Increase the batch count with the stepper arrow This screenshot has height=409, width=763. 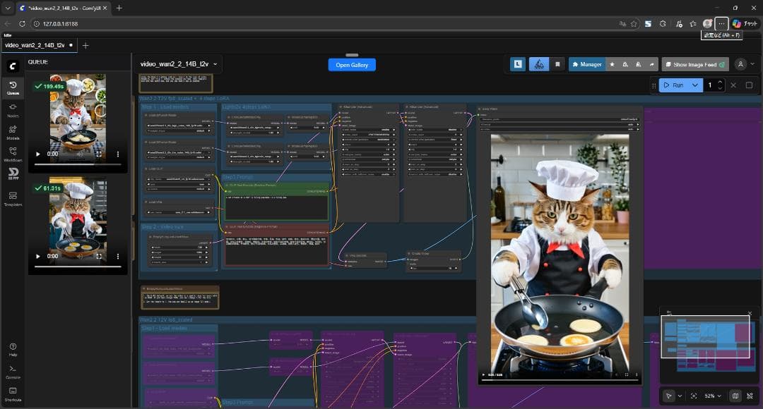click(x=720, y=81)
